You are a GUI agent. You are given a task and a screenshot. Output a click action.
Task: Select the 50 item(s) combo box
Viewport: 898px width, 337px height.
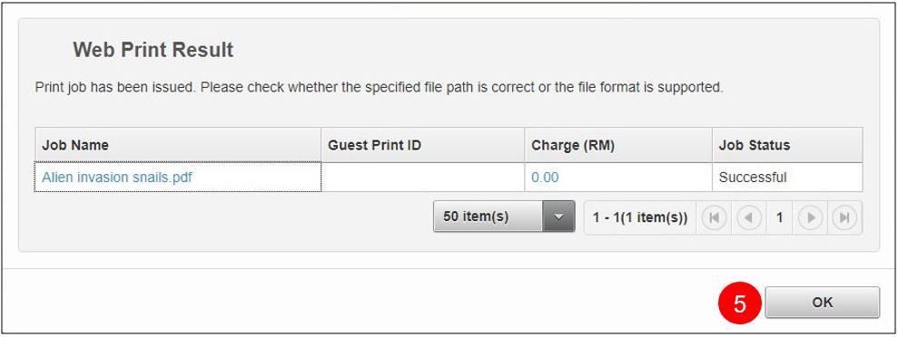[504, 216]
